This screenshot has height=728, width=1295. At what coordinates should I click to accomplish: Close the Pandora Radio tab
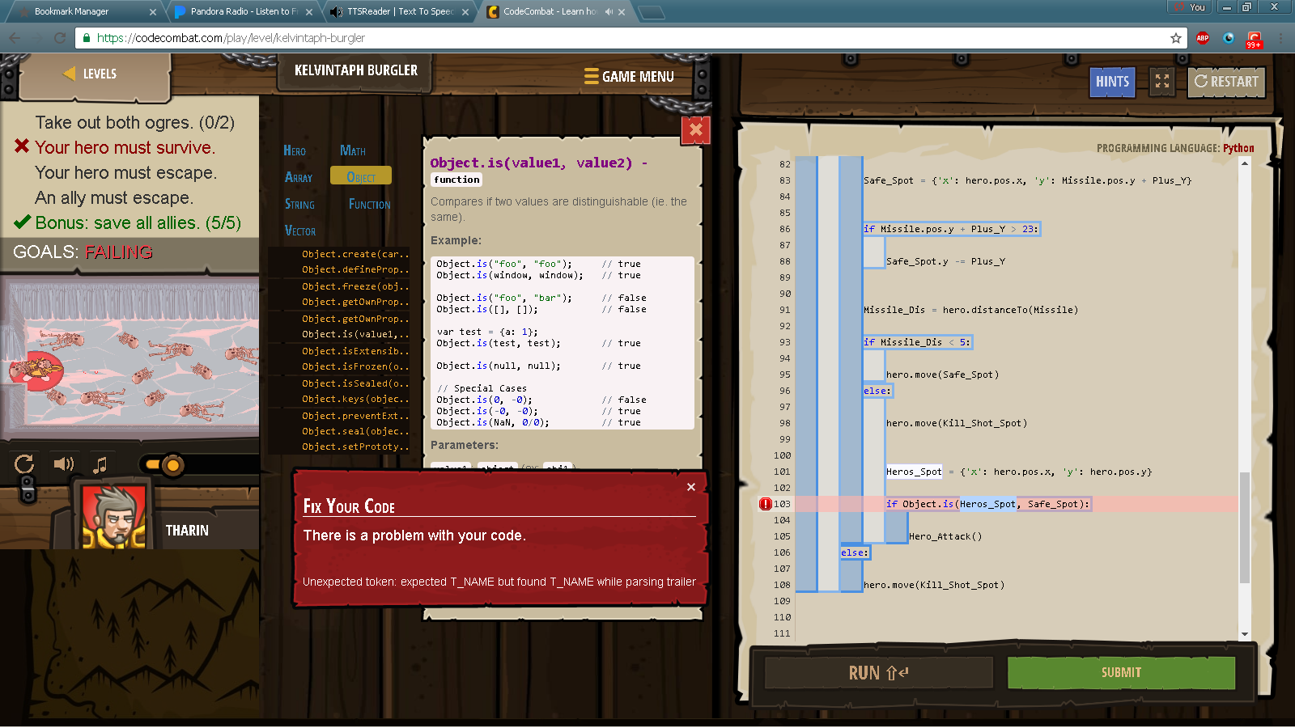(309, 12)
